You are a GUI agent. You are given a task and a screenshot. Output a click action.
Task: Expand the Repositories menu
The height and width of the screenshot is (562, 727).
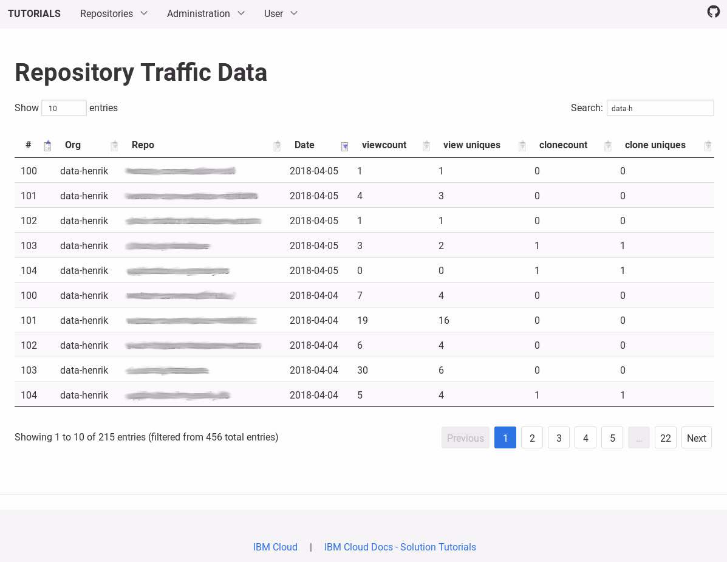(114, 13)
